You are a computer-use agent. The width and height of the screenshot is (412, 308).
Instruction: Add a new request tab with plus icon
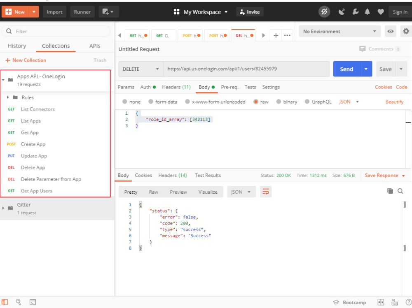(x=276, y=35)
